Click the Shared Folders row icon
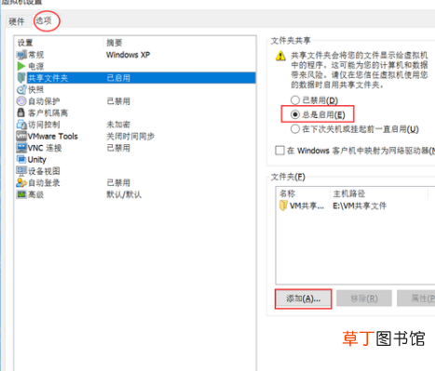The image size is (435, 371). point(21,78)
